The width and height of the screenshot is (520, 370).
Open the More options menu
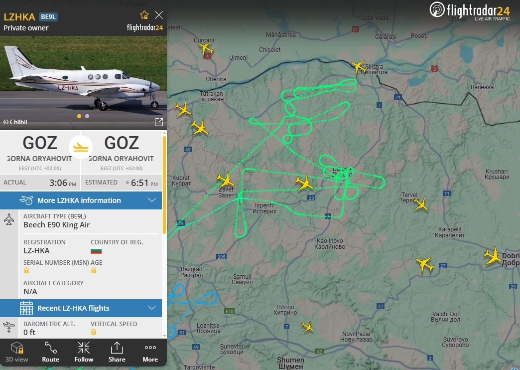[150, 352]
